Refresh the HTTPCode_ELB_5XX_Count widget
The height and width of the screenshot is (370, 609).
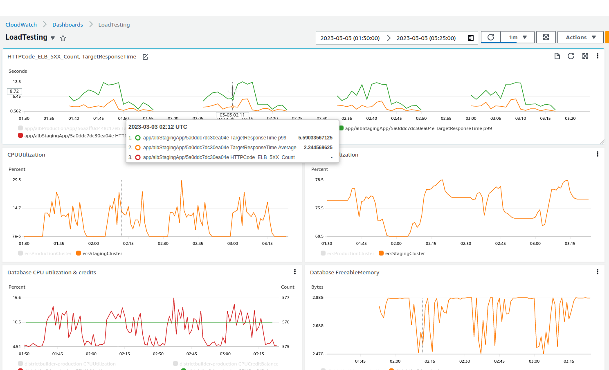(571, 56)
